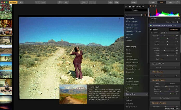The height and width of the screenshot is (110, 181).
Task: Open White Balance Custom preset dropdown
Action: [x=171, y=33]
